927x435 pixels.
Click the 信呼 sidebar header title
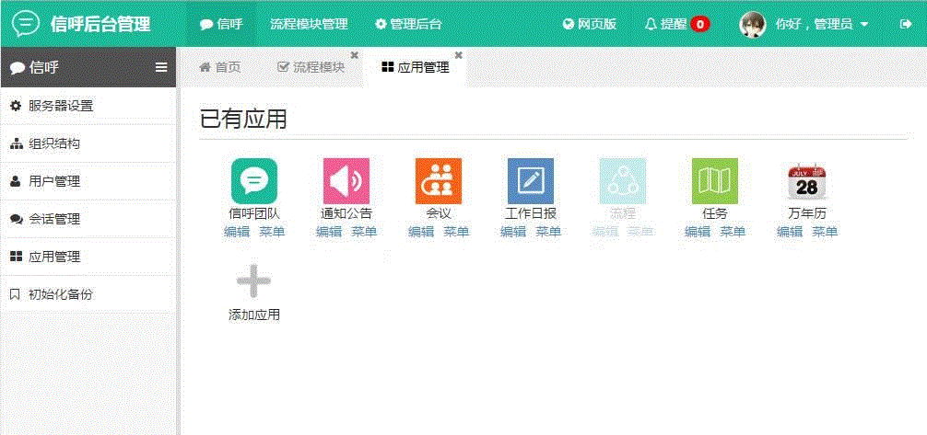coord(36,67)
